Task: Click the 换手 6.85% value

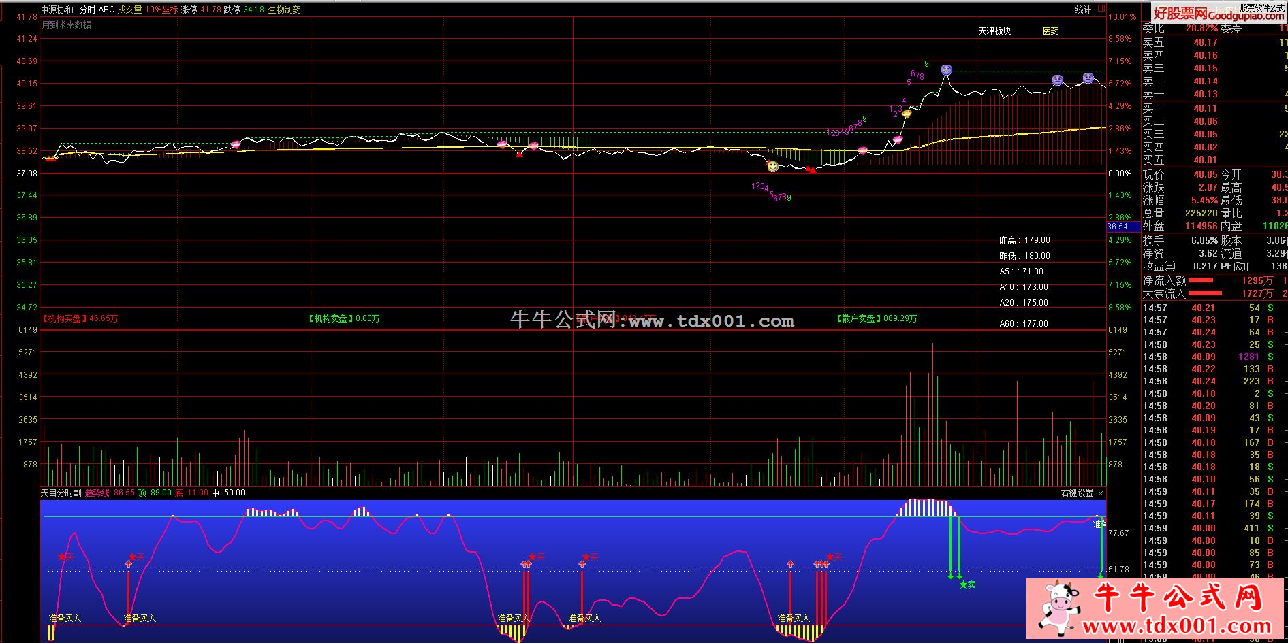Action: click(1204, 240)
